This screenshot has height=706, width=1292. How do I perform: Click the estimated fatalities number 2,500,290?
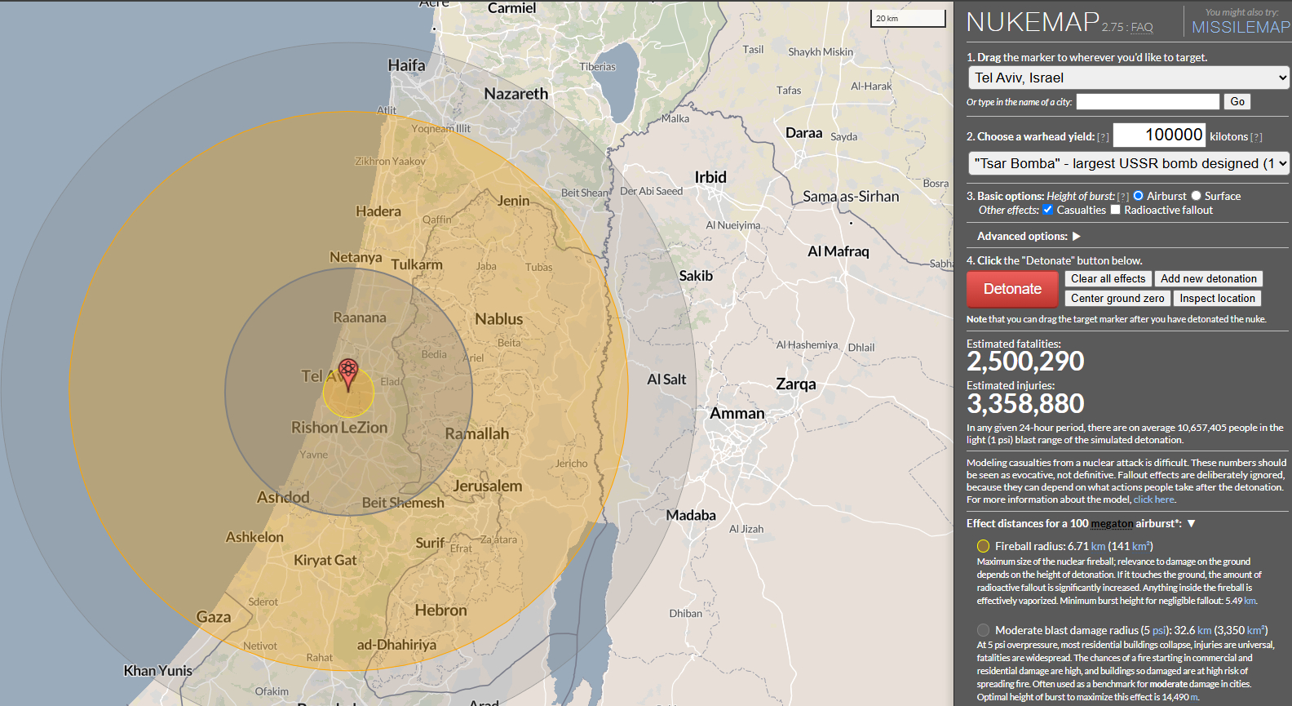(x=1025, y=362)
